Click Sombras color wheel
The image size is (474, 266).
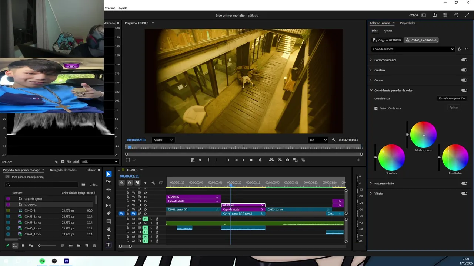[x=391, y=157]
